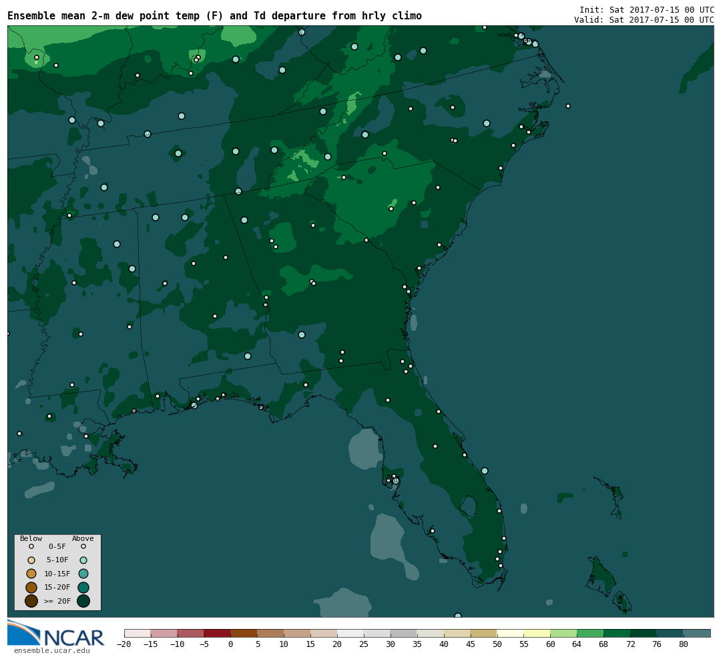Pick the 25 to 30 gray swatch
The width and height of the screenshot is (721, 659).
coord(377,633)
